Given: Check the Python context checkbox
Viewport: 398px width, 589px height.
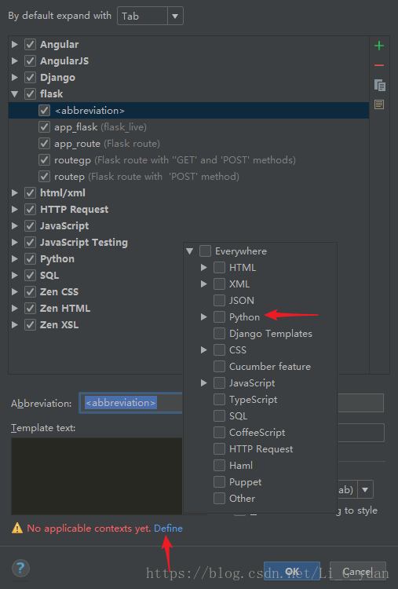Looking at the screenshot, I should (219, 317).
